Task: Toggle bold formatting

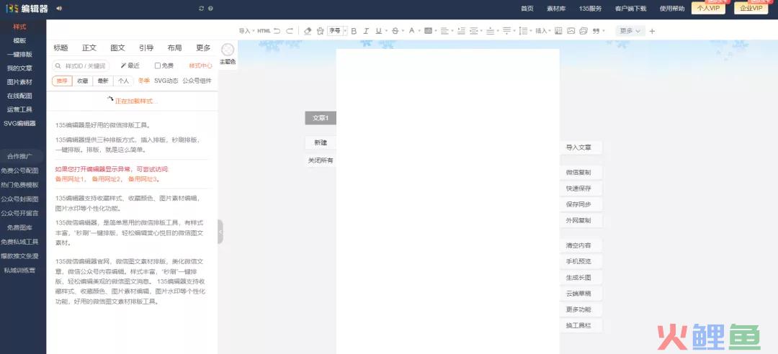Action: click(354, 31)
